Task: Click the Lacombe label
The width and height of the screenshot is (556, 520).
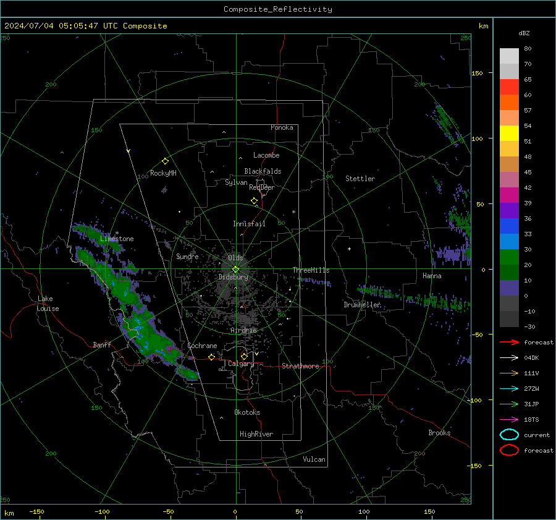Action: click(x=266, y=155)
